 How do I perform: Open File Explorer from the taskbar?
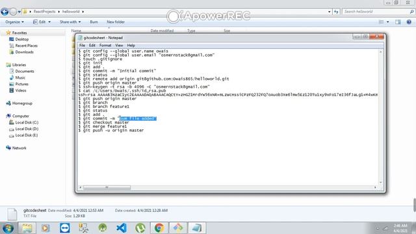point(27,228)
